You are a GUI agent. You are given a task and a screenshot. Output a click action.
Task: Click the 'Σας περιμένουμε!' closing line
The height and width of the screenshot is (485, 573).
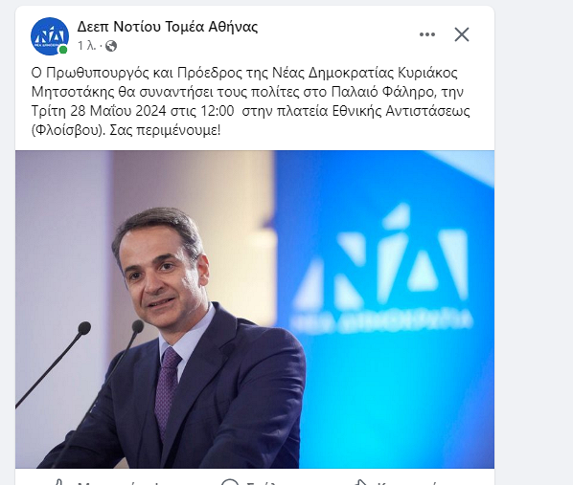tap(165, 130)
